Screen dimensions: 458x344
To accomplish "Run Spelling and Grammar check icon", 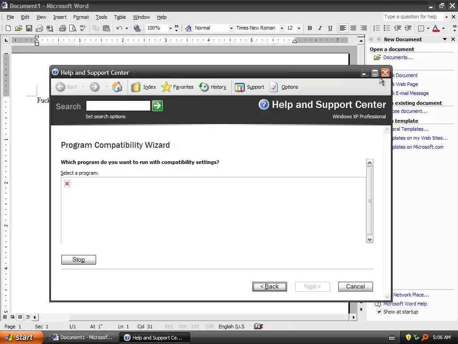I will [83, 28].
